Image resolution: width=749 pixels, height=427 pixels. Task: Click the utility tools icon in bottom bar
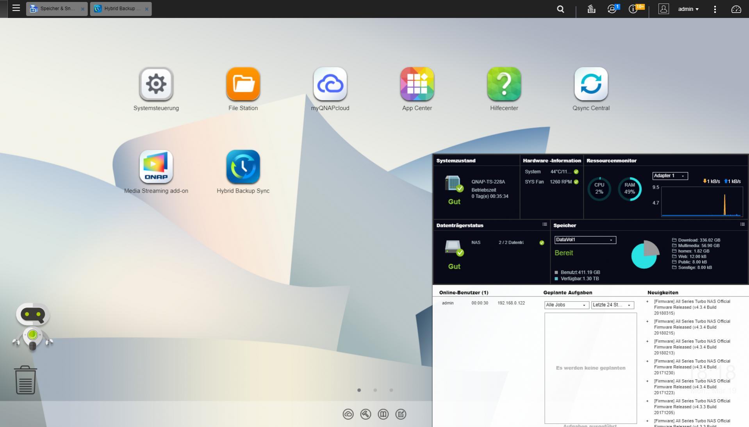pos(366,414)
